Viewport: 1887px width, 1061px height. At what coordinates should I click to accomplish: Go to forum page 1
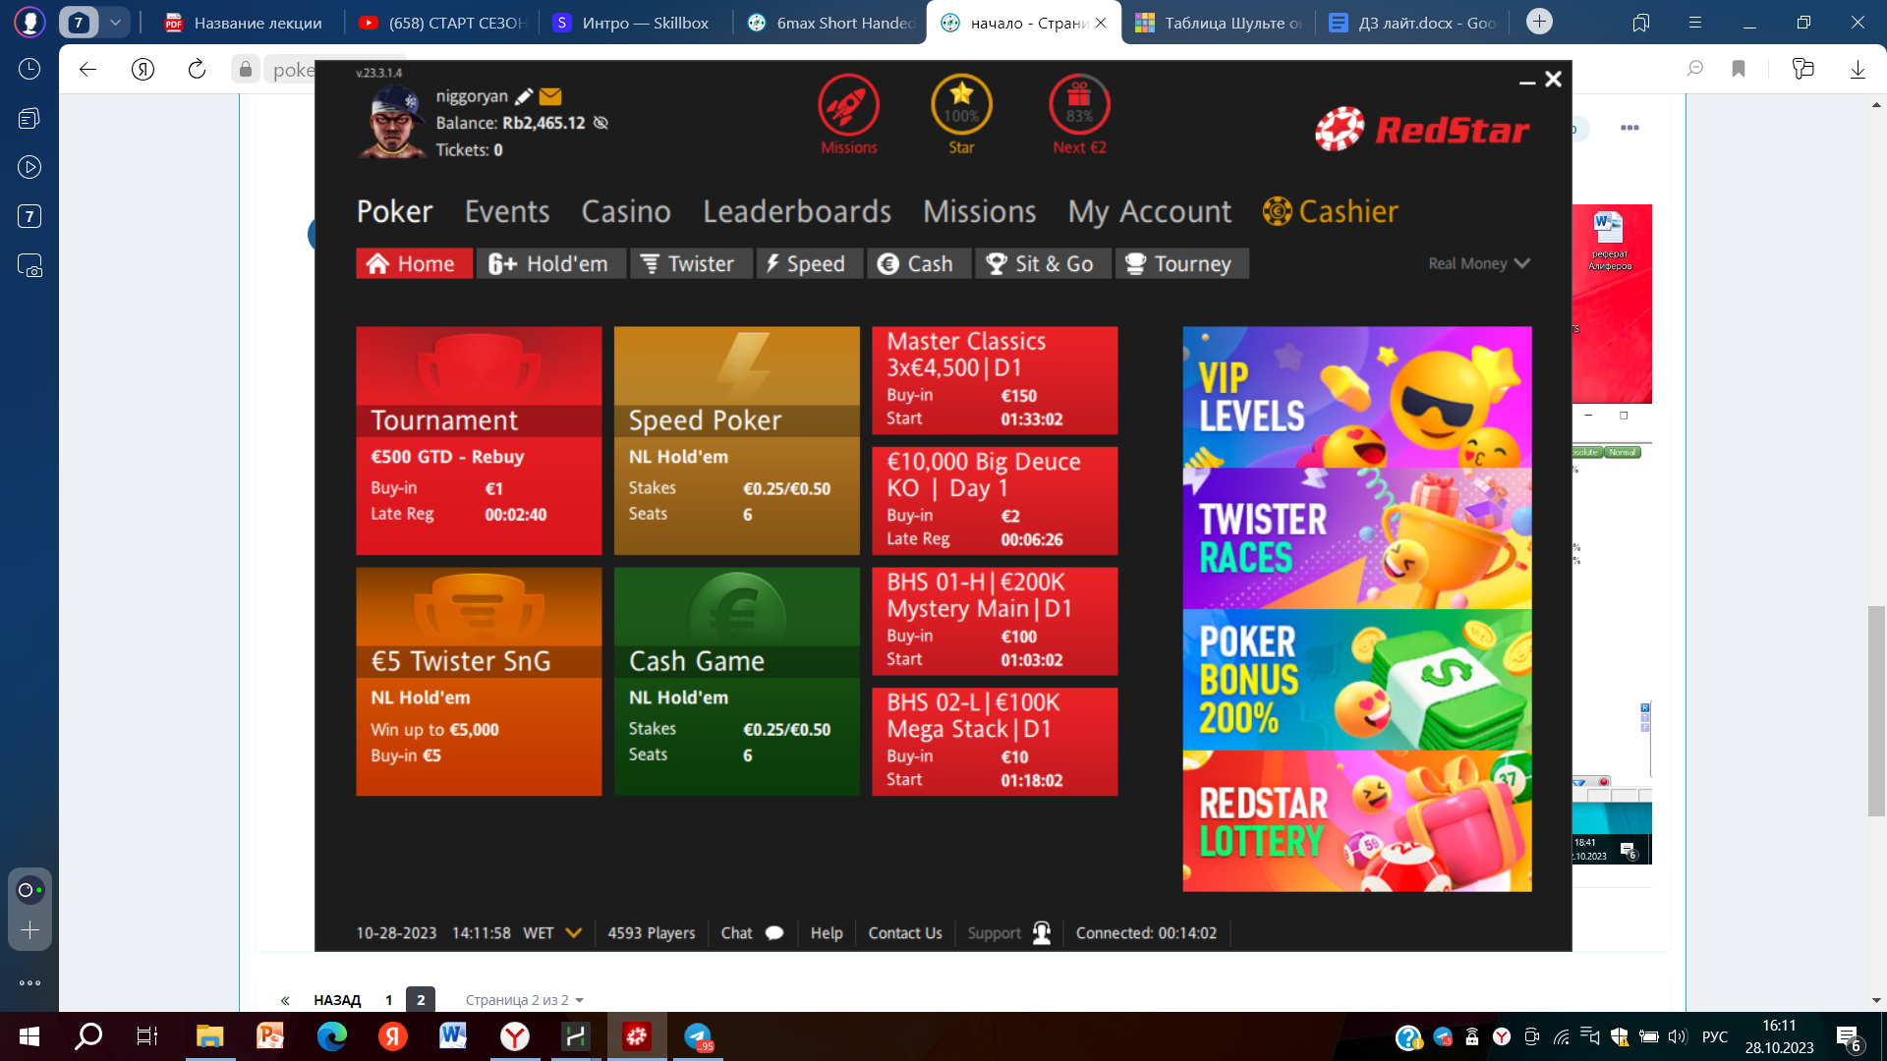(x=389, y=1000)
